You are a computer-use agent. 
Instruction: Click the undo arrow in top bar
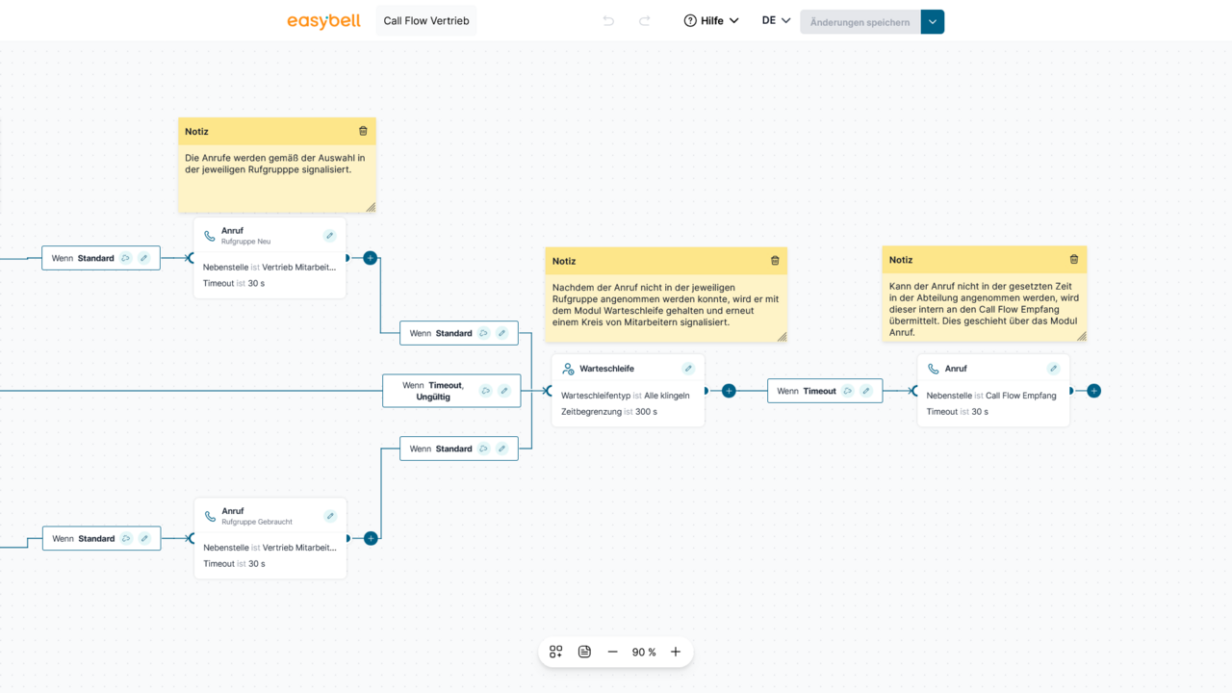coord(608,21)
